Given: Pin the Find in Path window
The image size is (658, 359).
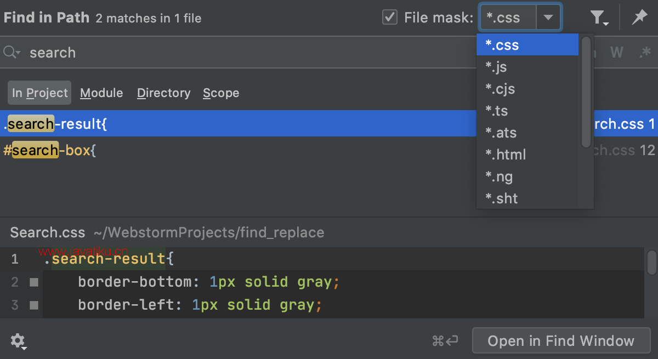Looking at the screenshot, I should (639, 18).
